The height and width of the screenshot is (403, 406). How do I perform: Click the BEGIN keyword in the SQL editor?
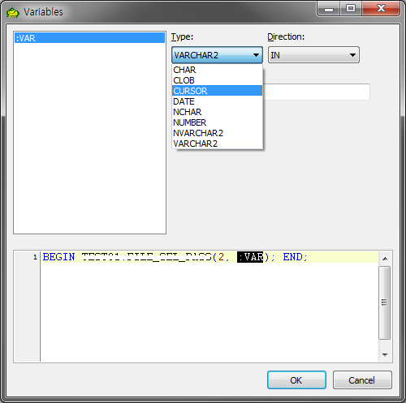(x=58, y=257)
